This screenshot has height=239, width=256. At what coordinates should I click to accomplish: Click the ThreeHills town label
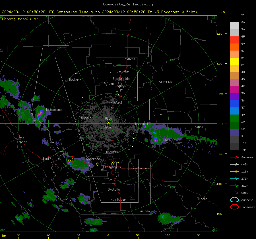pos(143,124)
